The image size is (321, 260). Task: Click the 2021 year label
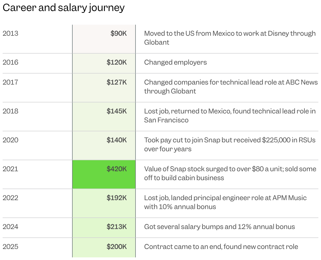11,169
